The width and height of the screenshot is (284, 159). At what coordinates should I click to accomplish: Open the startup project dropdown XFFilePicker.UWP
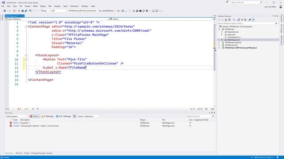tap(83, 11)
